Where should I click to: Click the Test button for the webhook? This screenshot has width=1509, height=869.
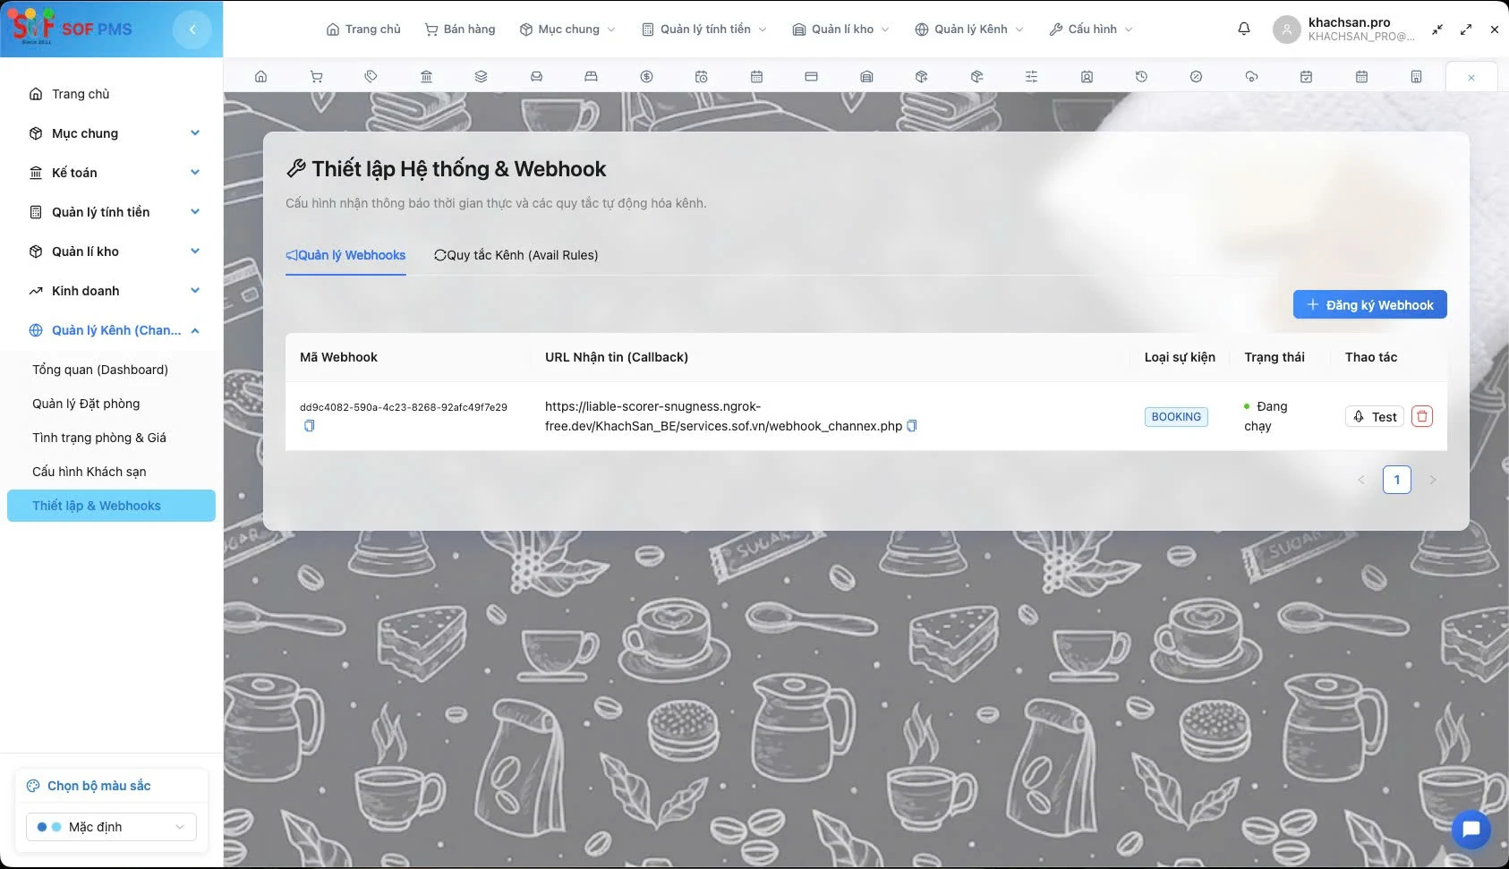coord(1375,416)
